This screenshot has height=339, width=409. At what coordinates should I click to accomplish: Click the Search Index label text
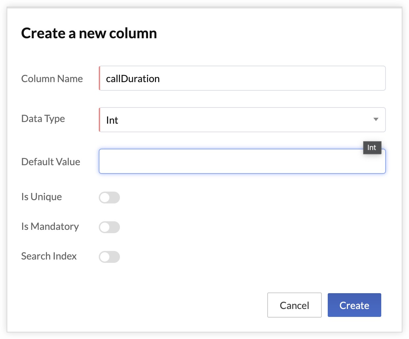click(49, 256)
